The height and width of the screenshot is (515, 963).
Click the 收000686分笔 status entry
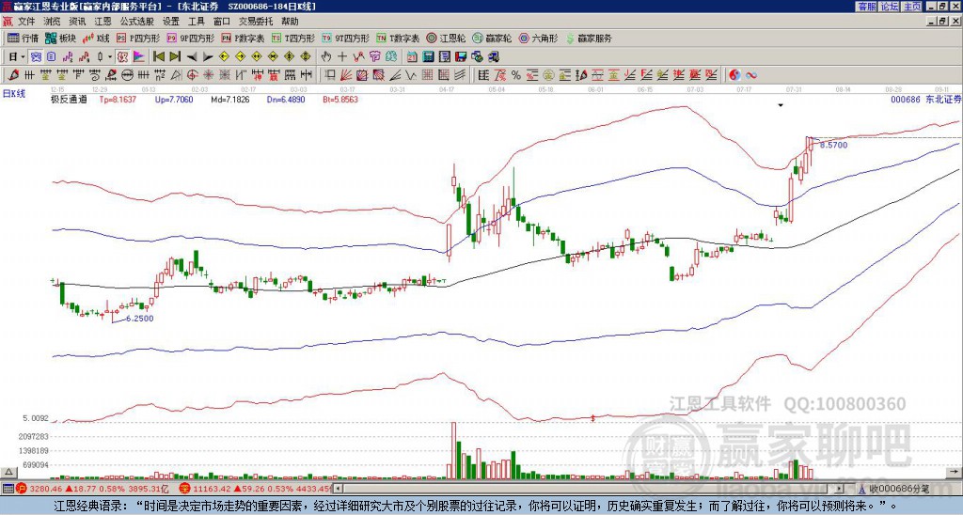894,489
